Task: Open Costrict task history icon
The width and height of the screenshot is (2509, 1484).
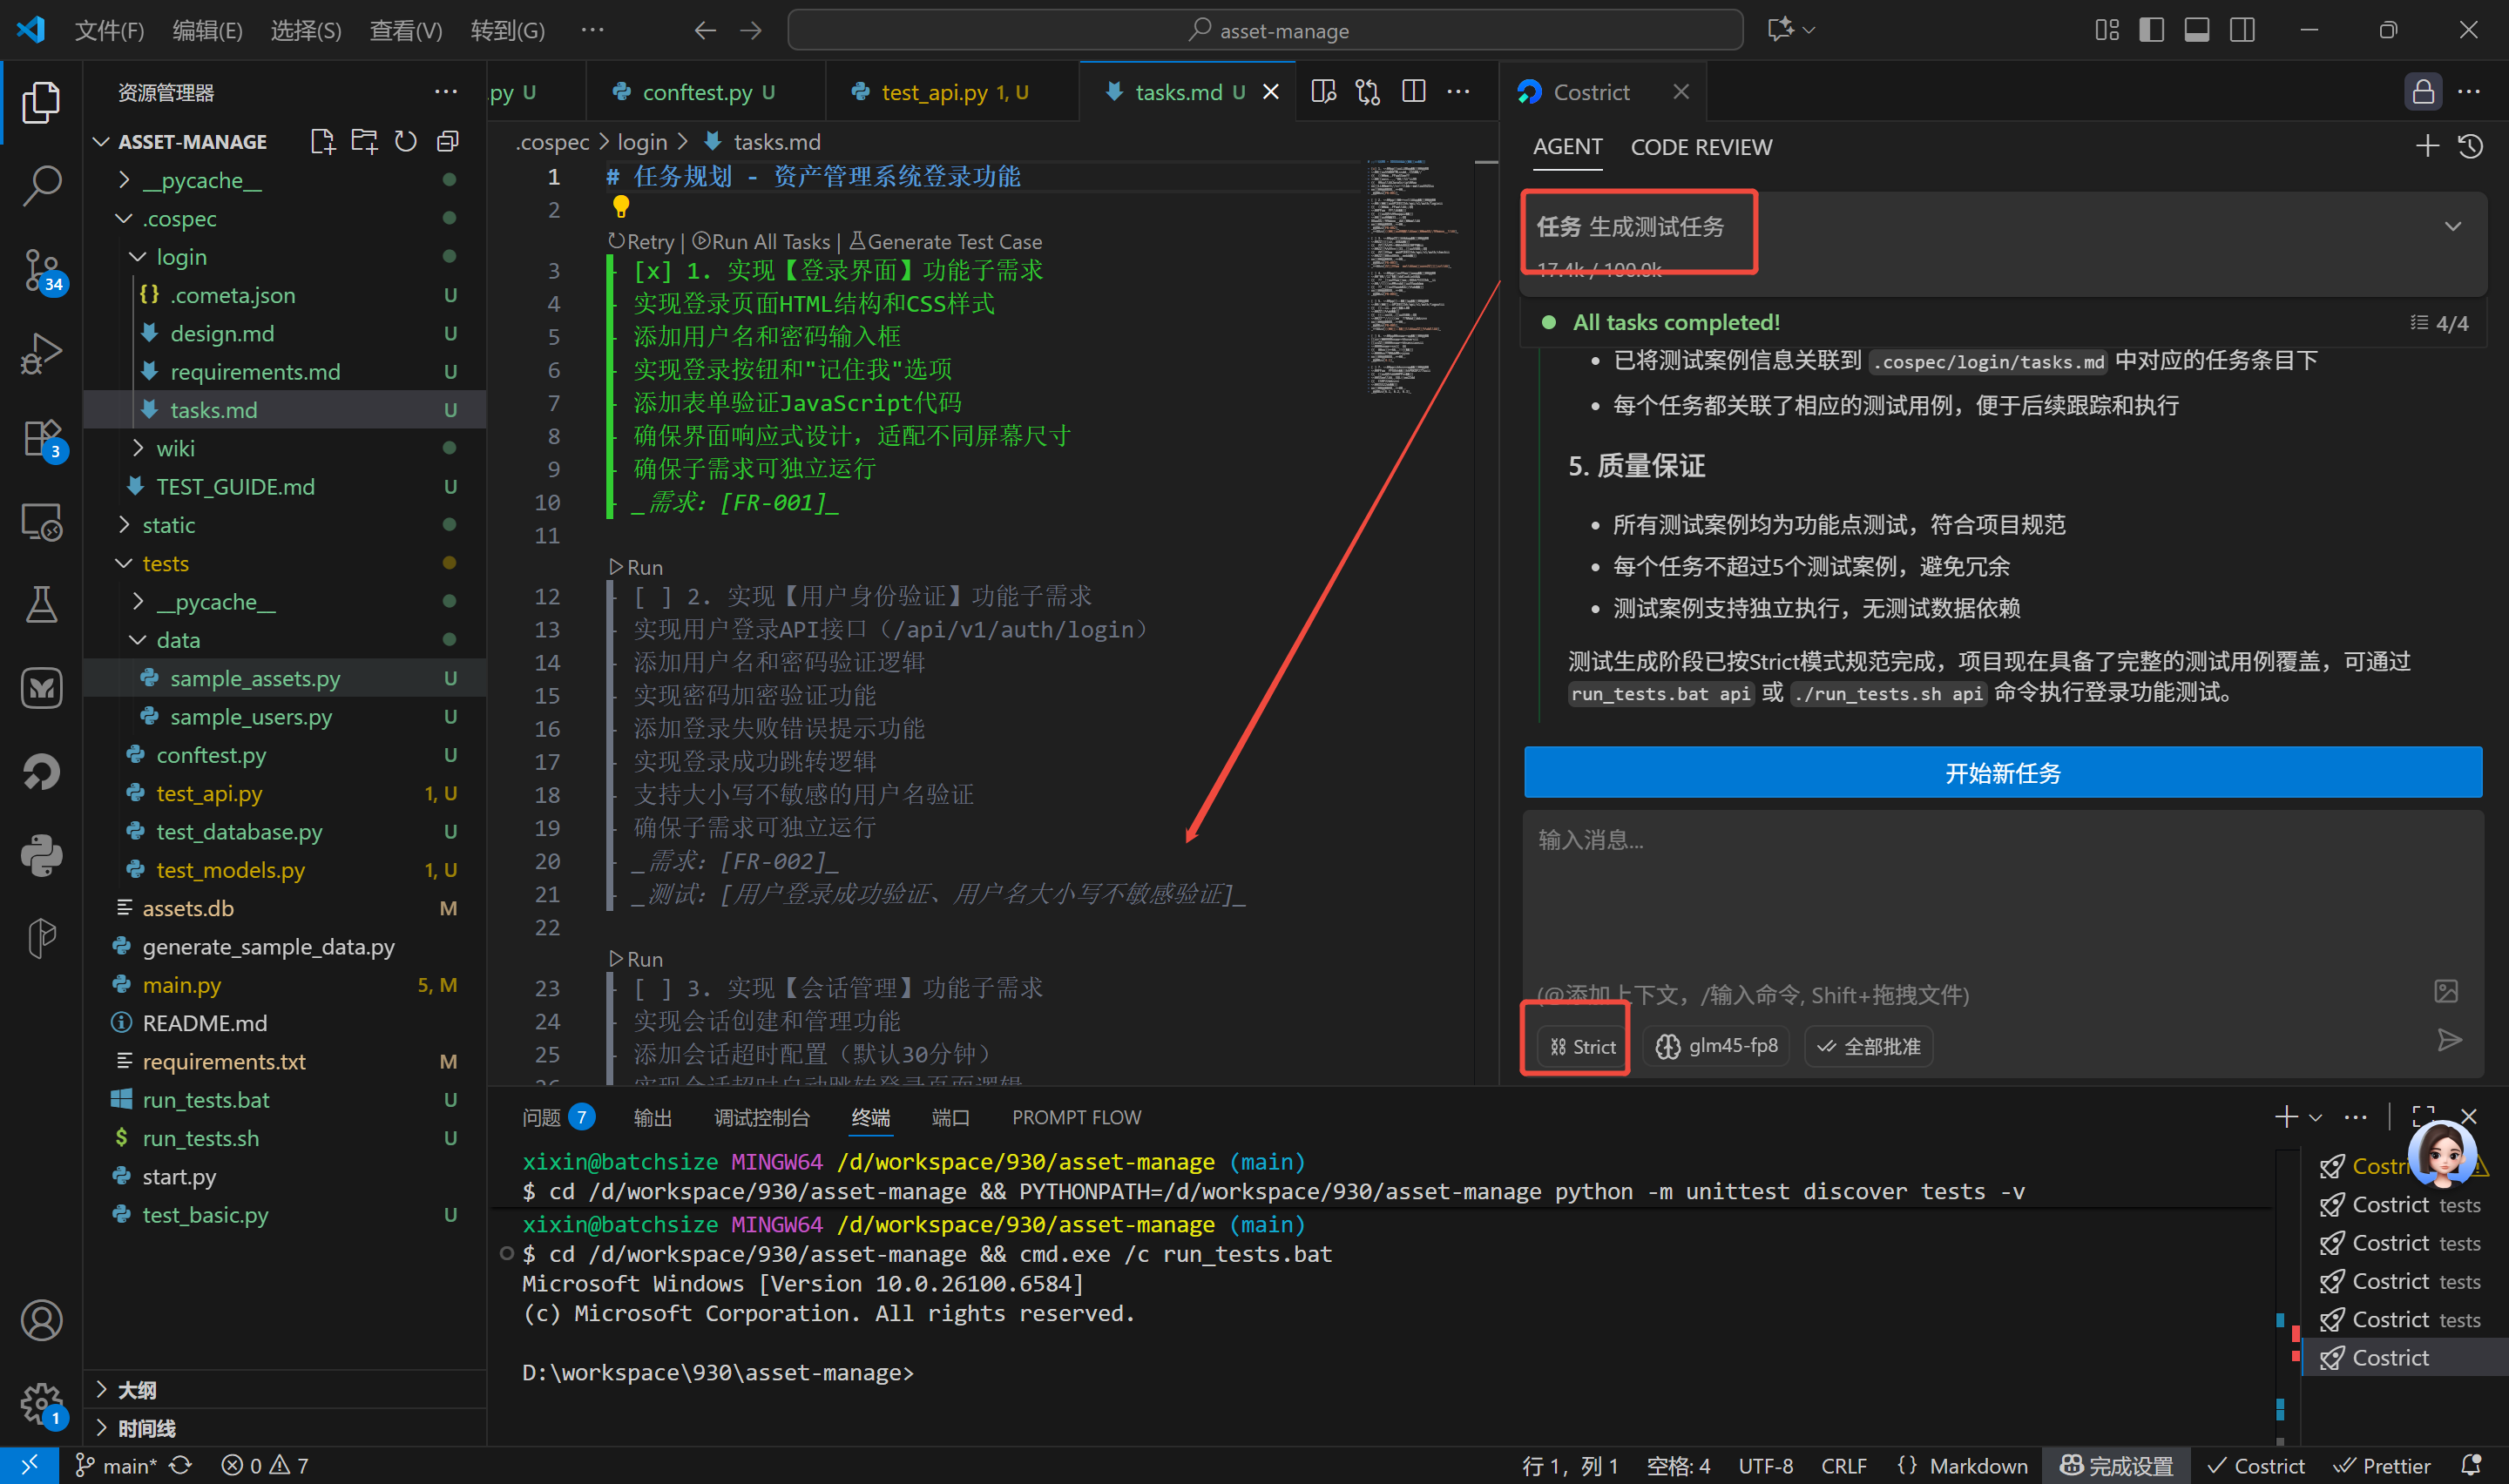Action: (x=2469, y=147)
